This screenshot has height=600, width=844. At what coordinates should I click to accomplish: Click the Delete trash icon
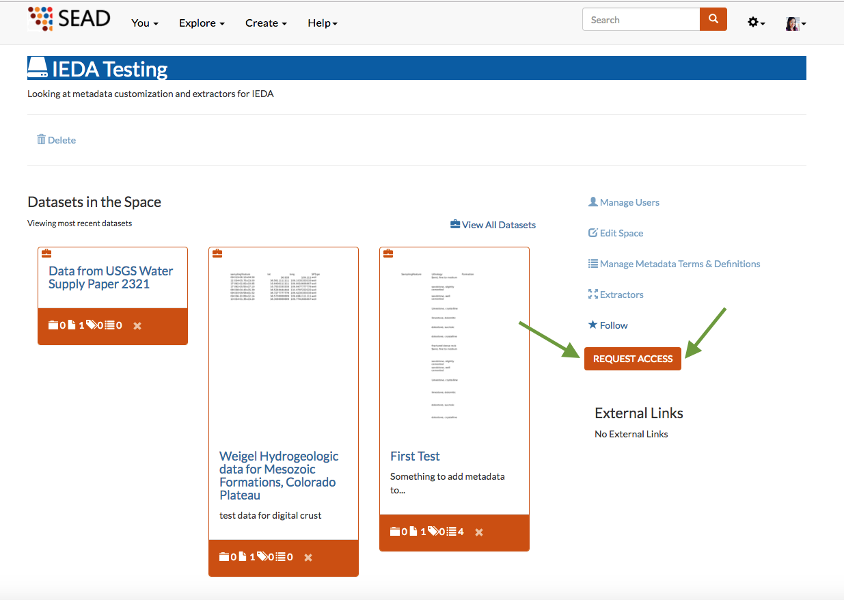click(41, 139)
